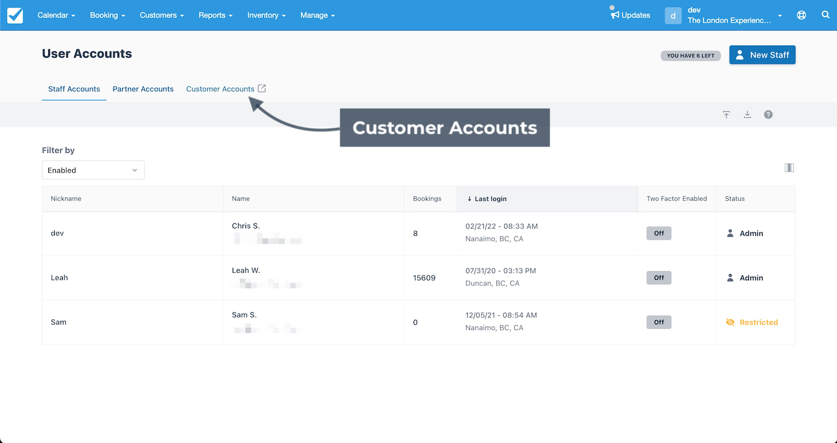
Task: Click the Admin person icon in Leah row
Action: coord(730,278)
